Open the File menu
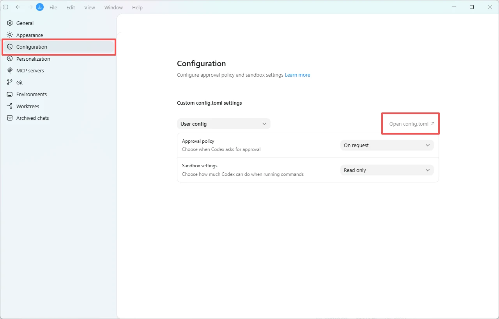Screen dimensions: 499x319 click(x=53, y=7)
